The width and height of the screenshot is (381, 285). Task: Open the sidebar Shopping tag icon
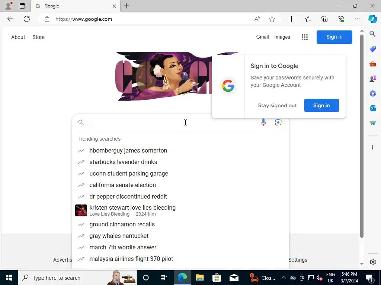pyautogui.click(x=372, y=49)
